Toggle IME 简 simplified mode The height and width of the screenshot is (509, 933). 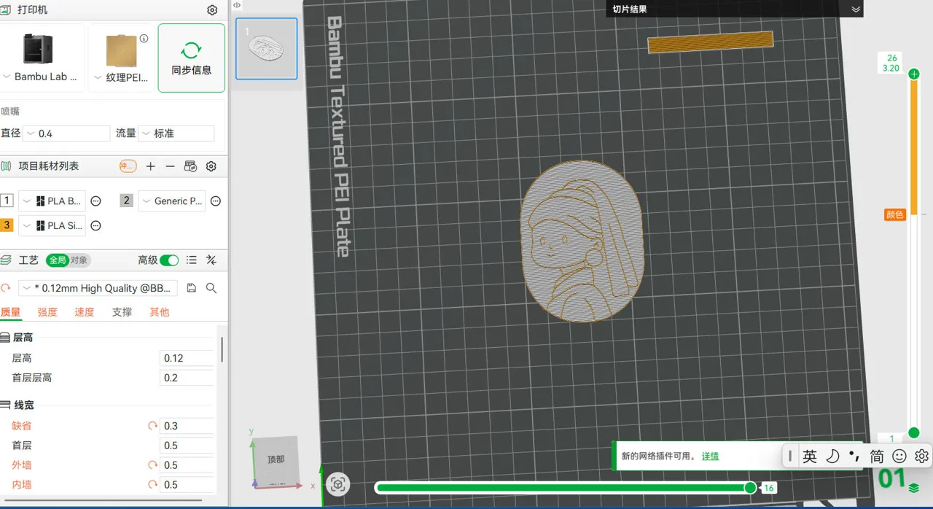(877, 456)
